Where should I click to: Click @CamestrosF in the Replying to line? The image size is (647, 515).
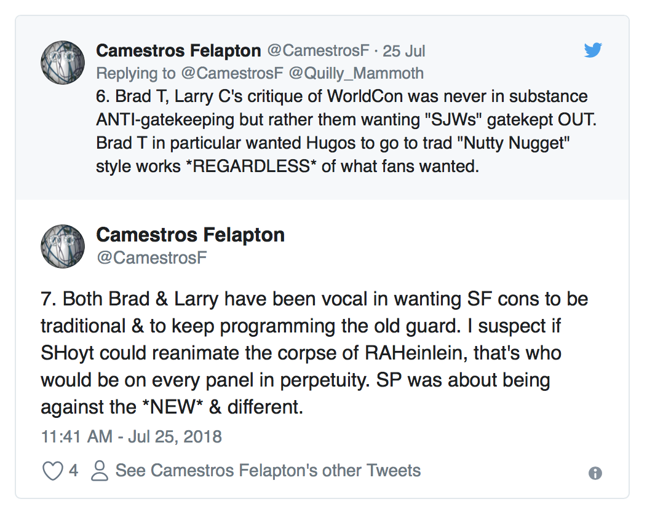click(x=231, y=74)
